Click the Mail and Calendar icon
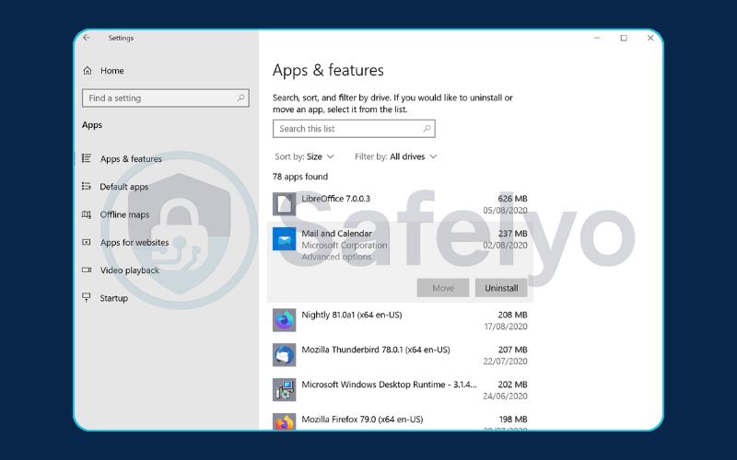The width and height of the screenshot is (737, 460). tap(284, 240)
